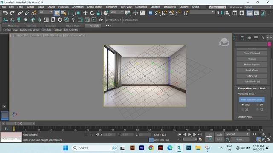Screen dimensions: 273x153
Task: Click the Undo arrow icon
Action: point(5,13)
